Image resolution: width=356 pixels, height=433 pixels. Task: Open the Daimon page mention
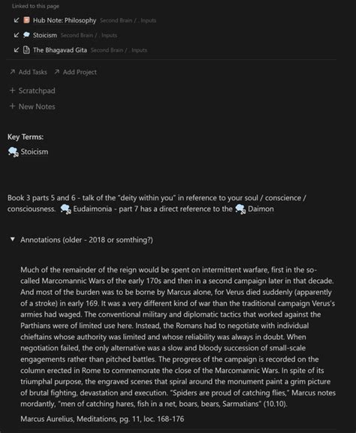coord(261,209)
